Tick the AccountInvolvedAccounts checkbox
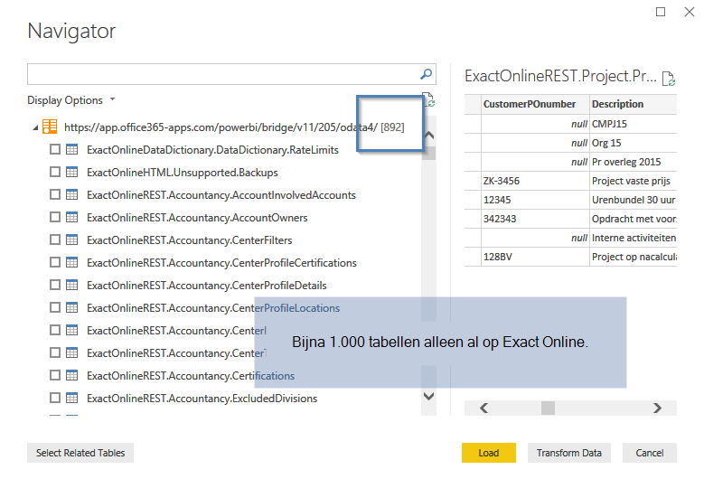The image size is (704, 479). pos(55,195)
